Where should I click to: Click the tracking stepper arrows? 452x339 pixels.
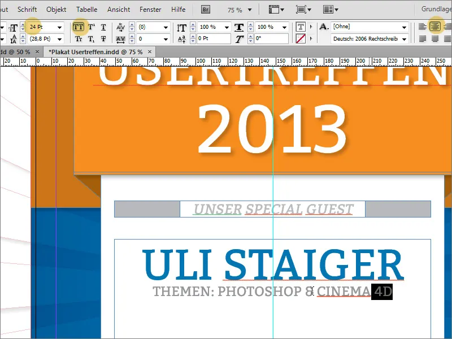[x=132, y=39]
